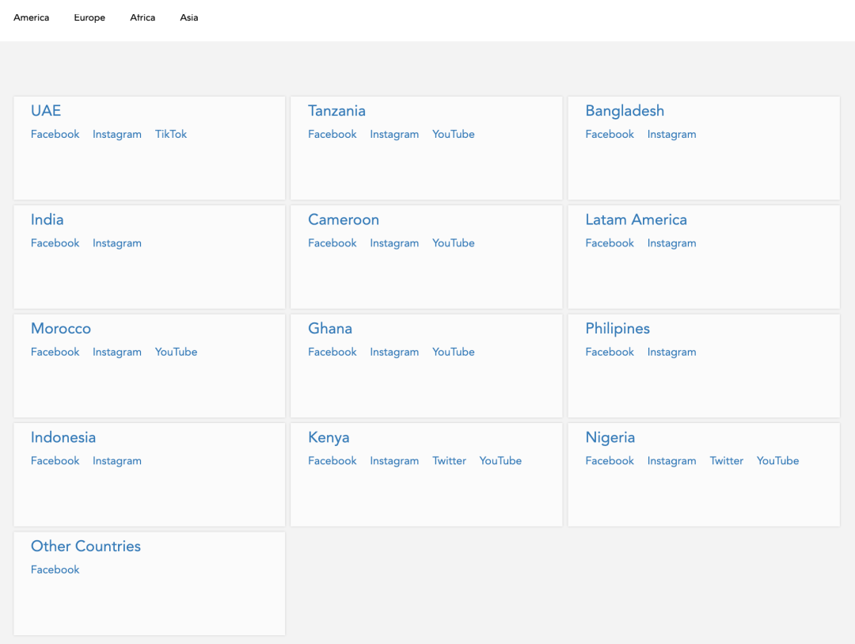855x644 pixels.
Task: Open Morocco's YouTube link
Action: click(176, 352)
